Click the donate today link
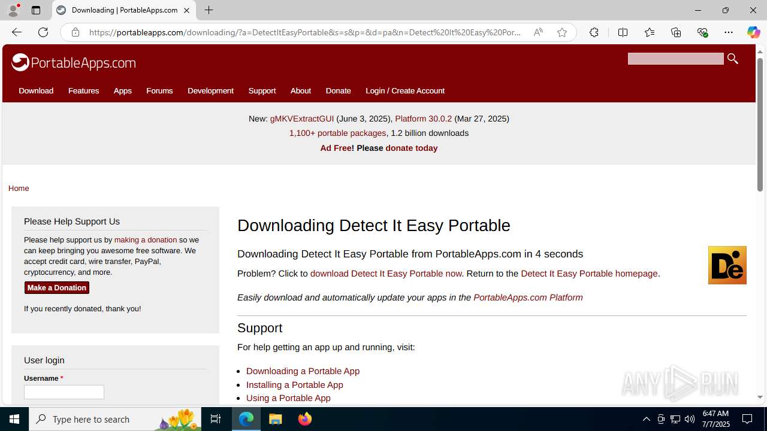The width and height of the screenshot is (767, 431). tap(411, 148)
